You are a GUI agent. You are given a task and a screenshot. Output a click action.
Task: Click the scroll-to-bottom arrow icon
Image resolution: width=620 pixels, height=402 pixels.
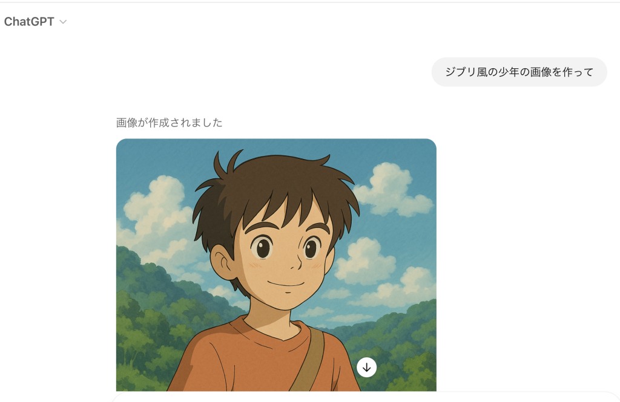(x=366, y=368)
